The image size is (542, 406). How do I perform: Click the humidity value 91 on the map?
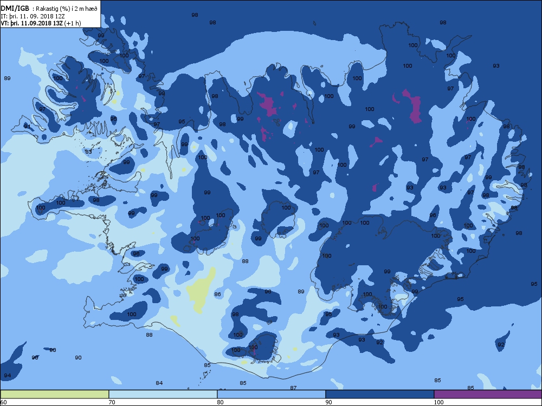[x=27, y=126]
